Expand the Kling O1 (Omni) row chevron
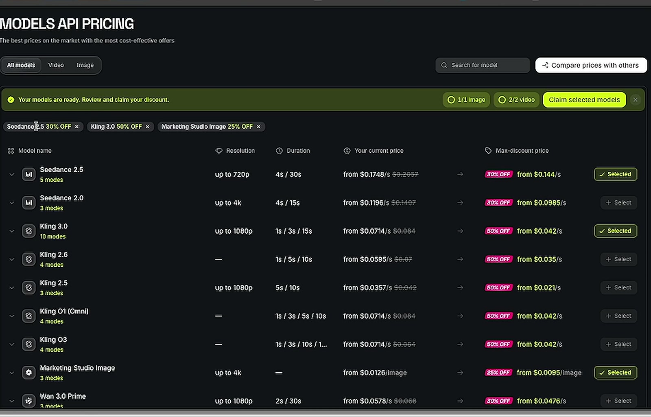This screenshot has width=651, height=417. click(x=12, y=316)
